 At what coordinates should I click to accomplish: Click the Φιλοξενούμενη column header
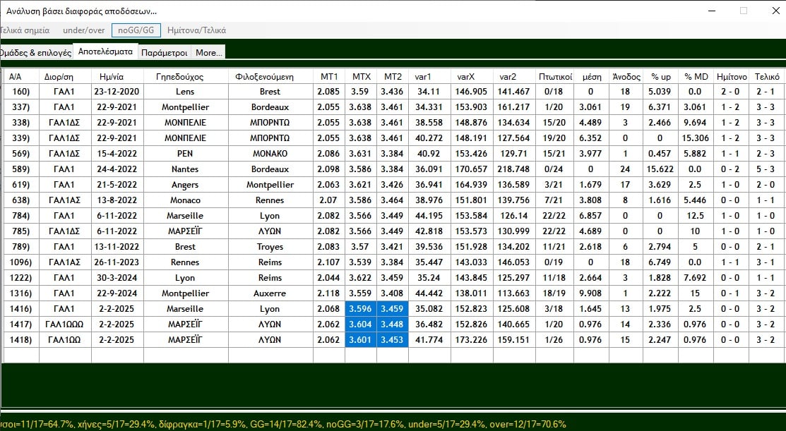click(x=270, y=76)
